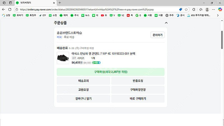Open the Google G bookmark
The image size is (224, 126).
(138, 15)
